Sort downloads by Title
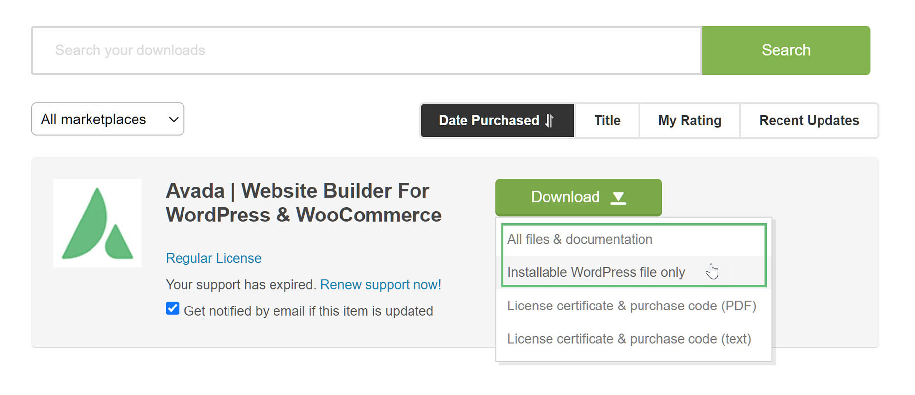 (x=607, y=121)
